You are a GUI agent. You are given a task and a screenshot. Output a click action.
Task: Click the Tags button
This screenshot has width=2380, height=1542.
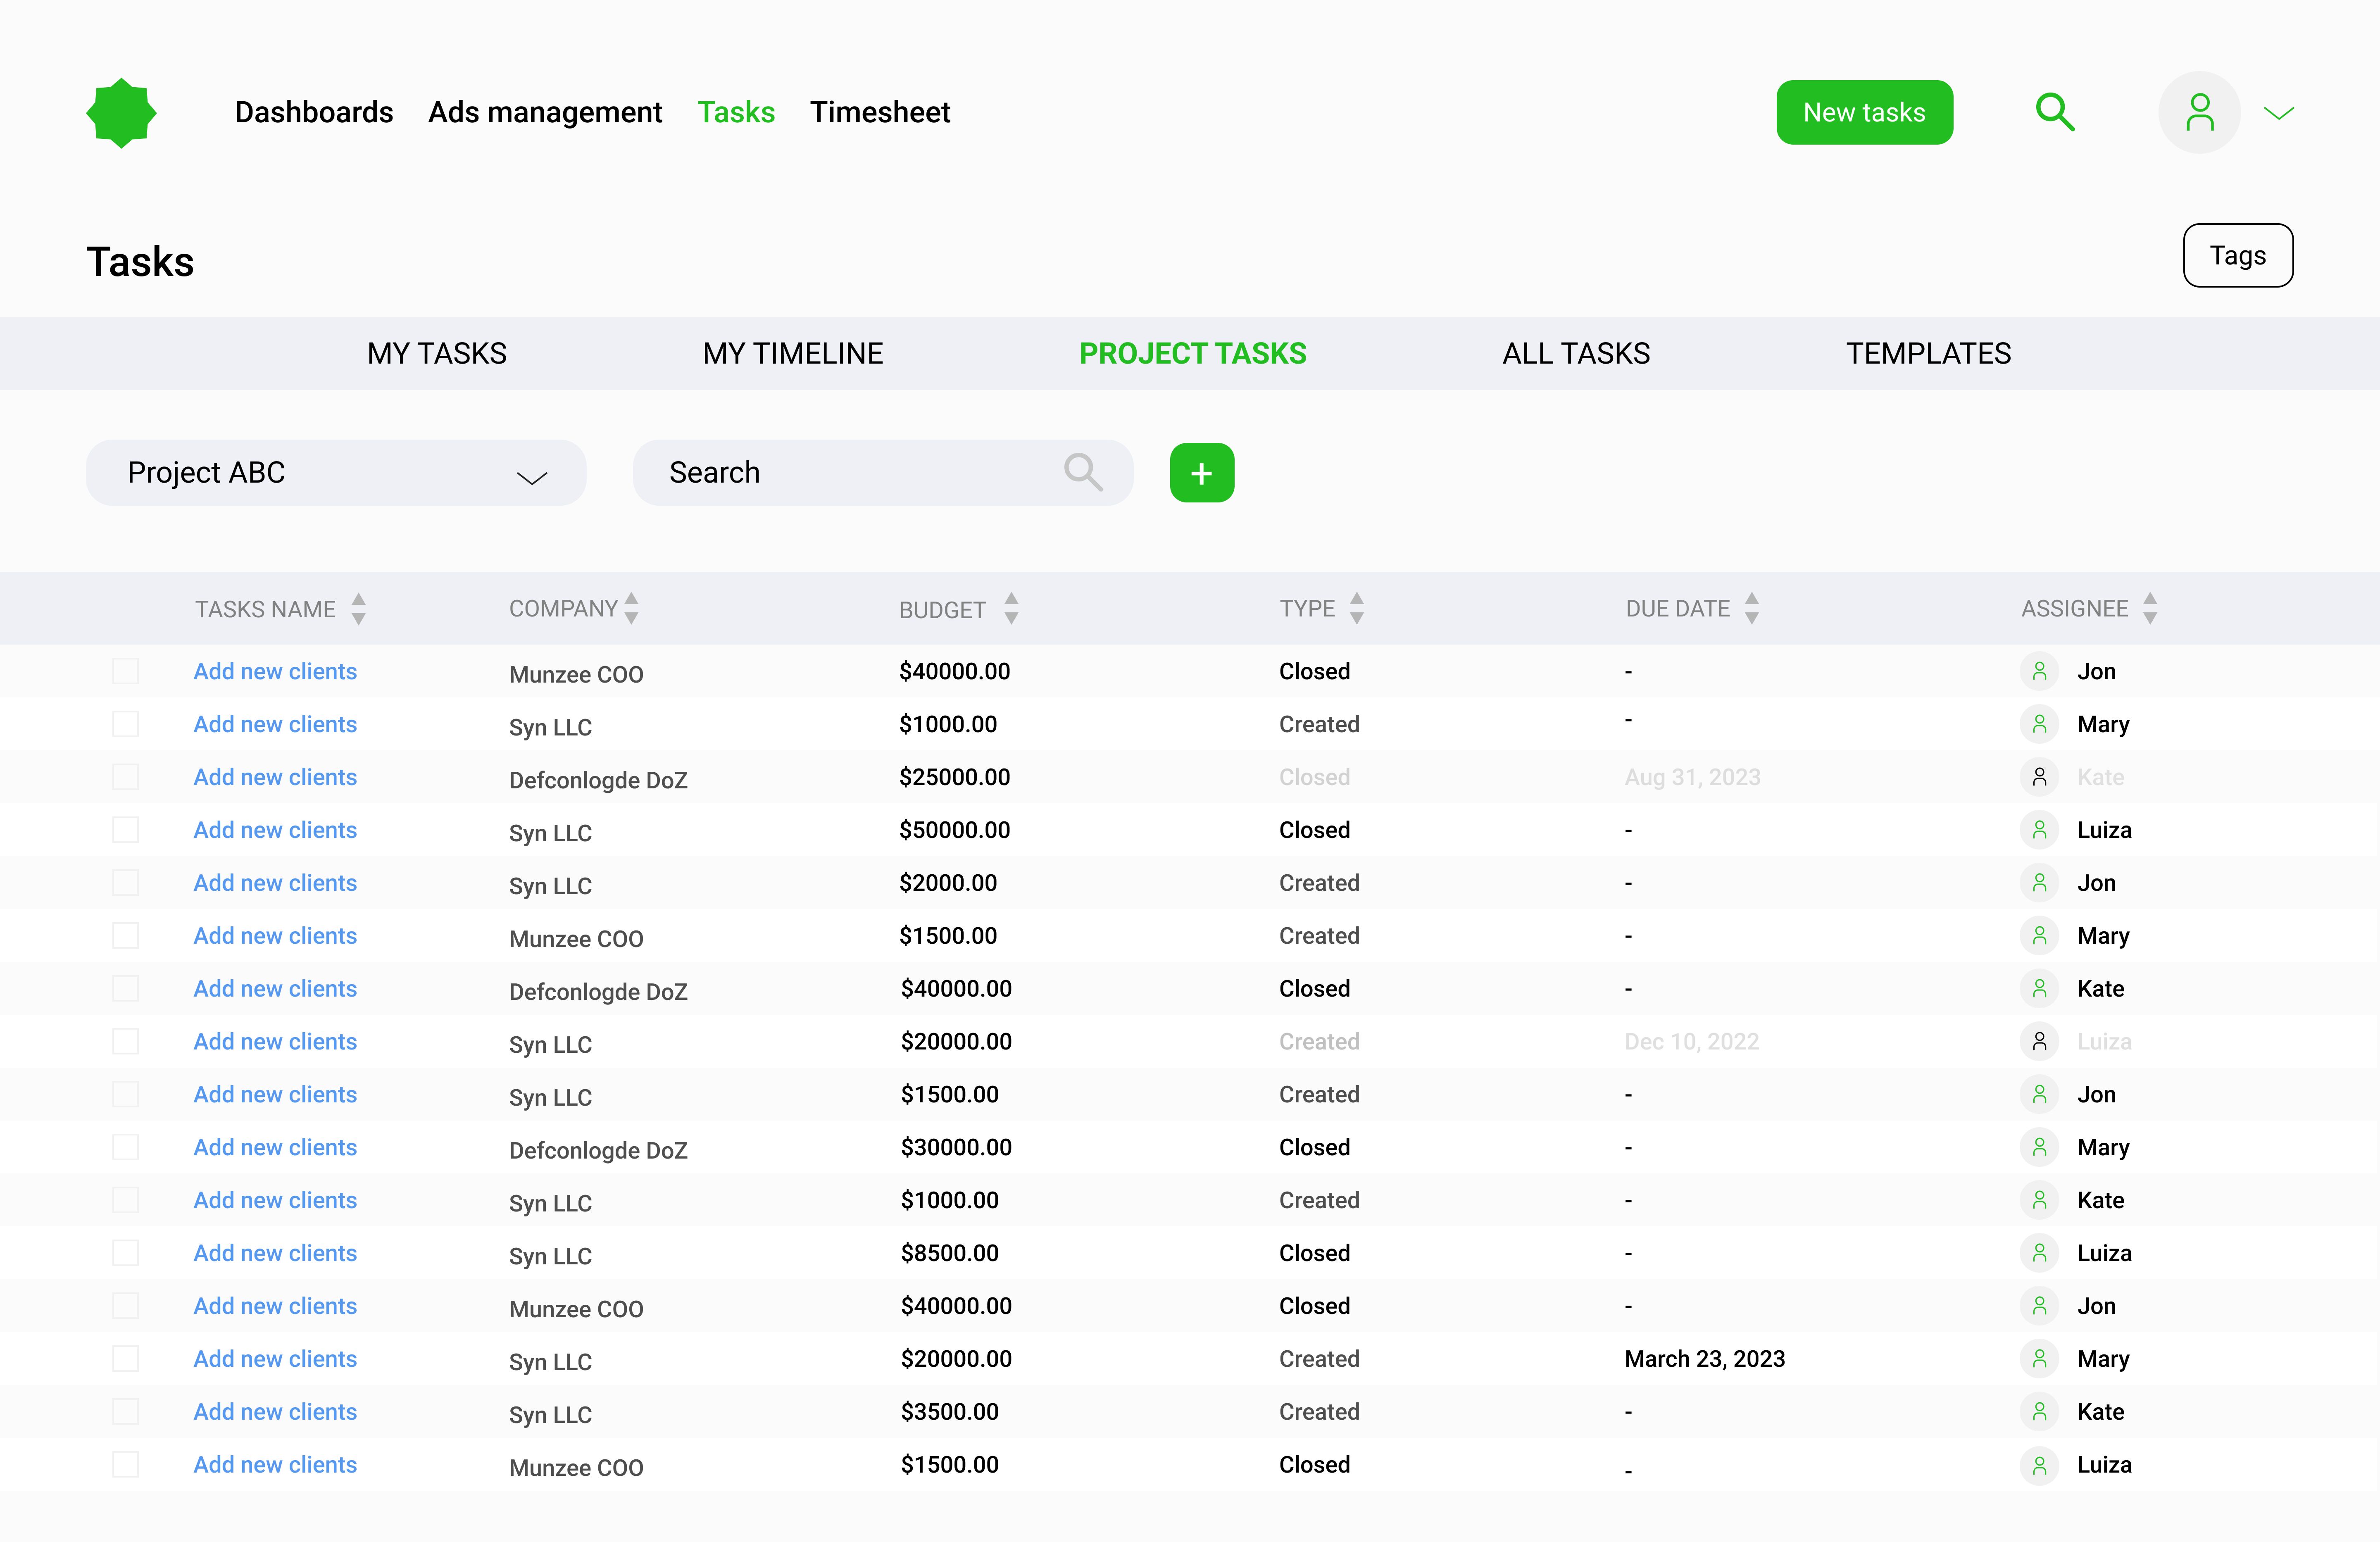[2238, 255]
